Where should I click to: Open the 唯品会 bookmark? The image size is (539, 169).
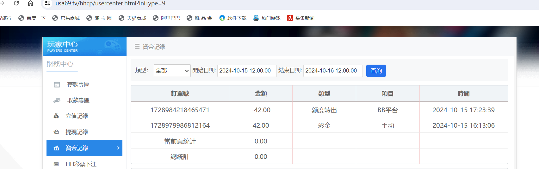(x=199, y=18)
